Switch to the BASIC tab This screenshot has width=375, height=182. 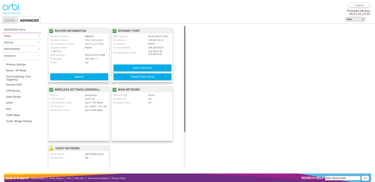(10, 20)
